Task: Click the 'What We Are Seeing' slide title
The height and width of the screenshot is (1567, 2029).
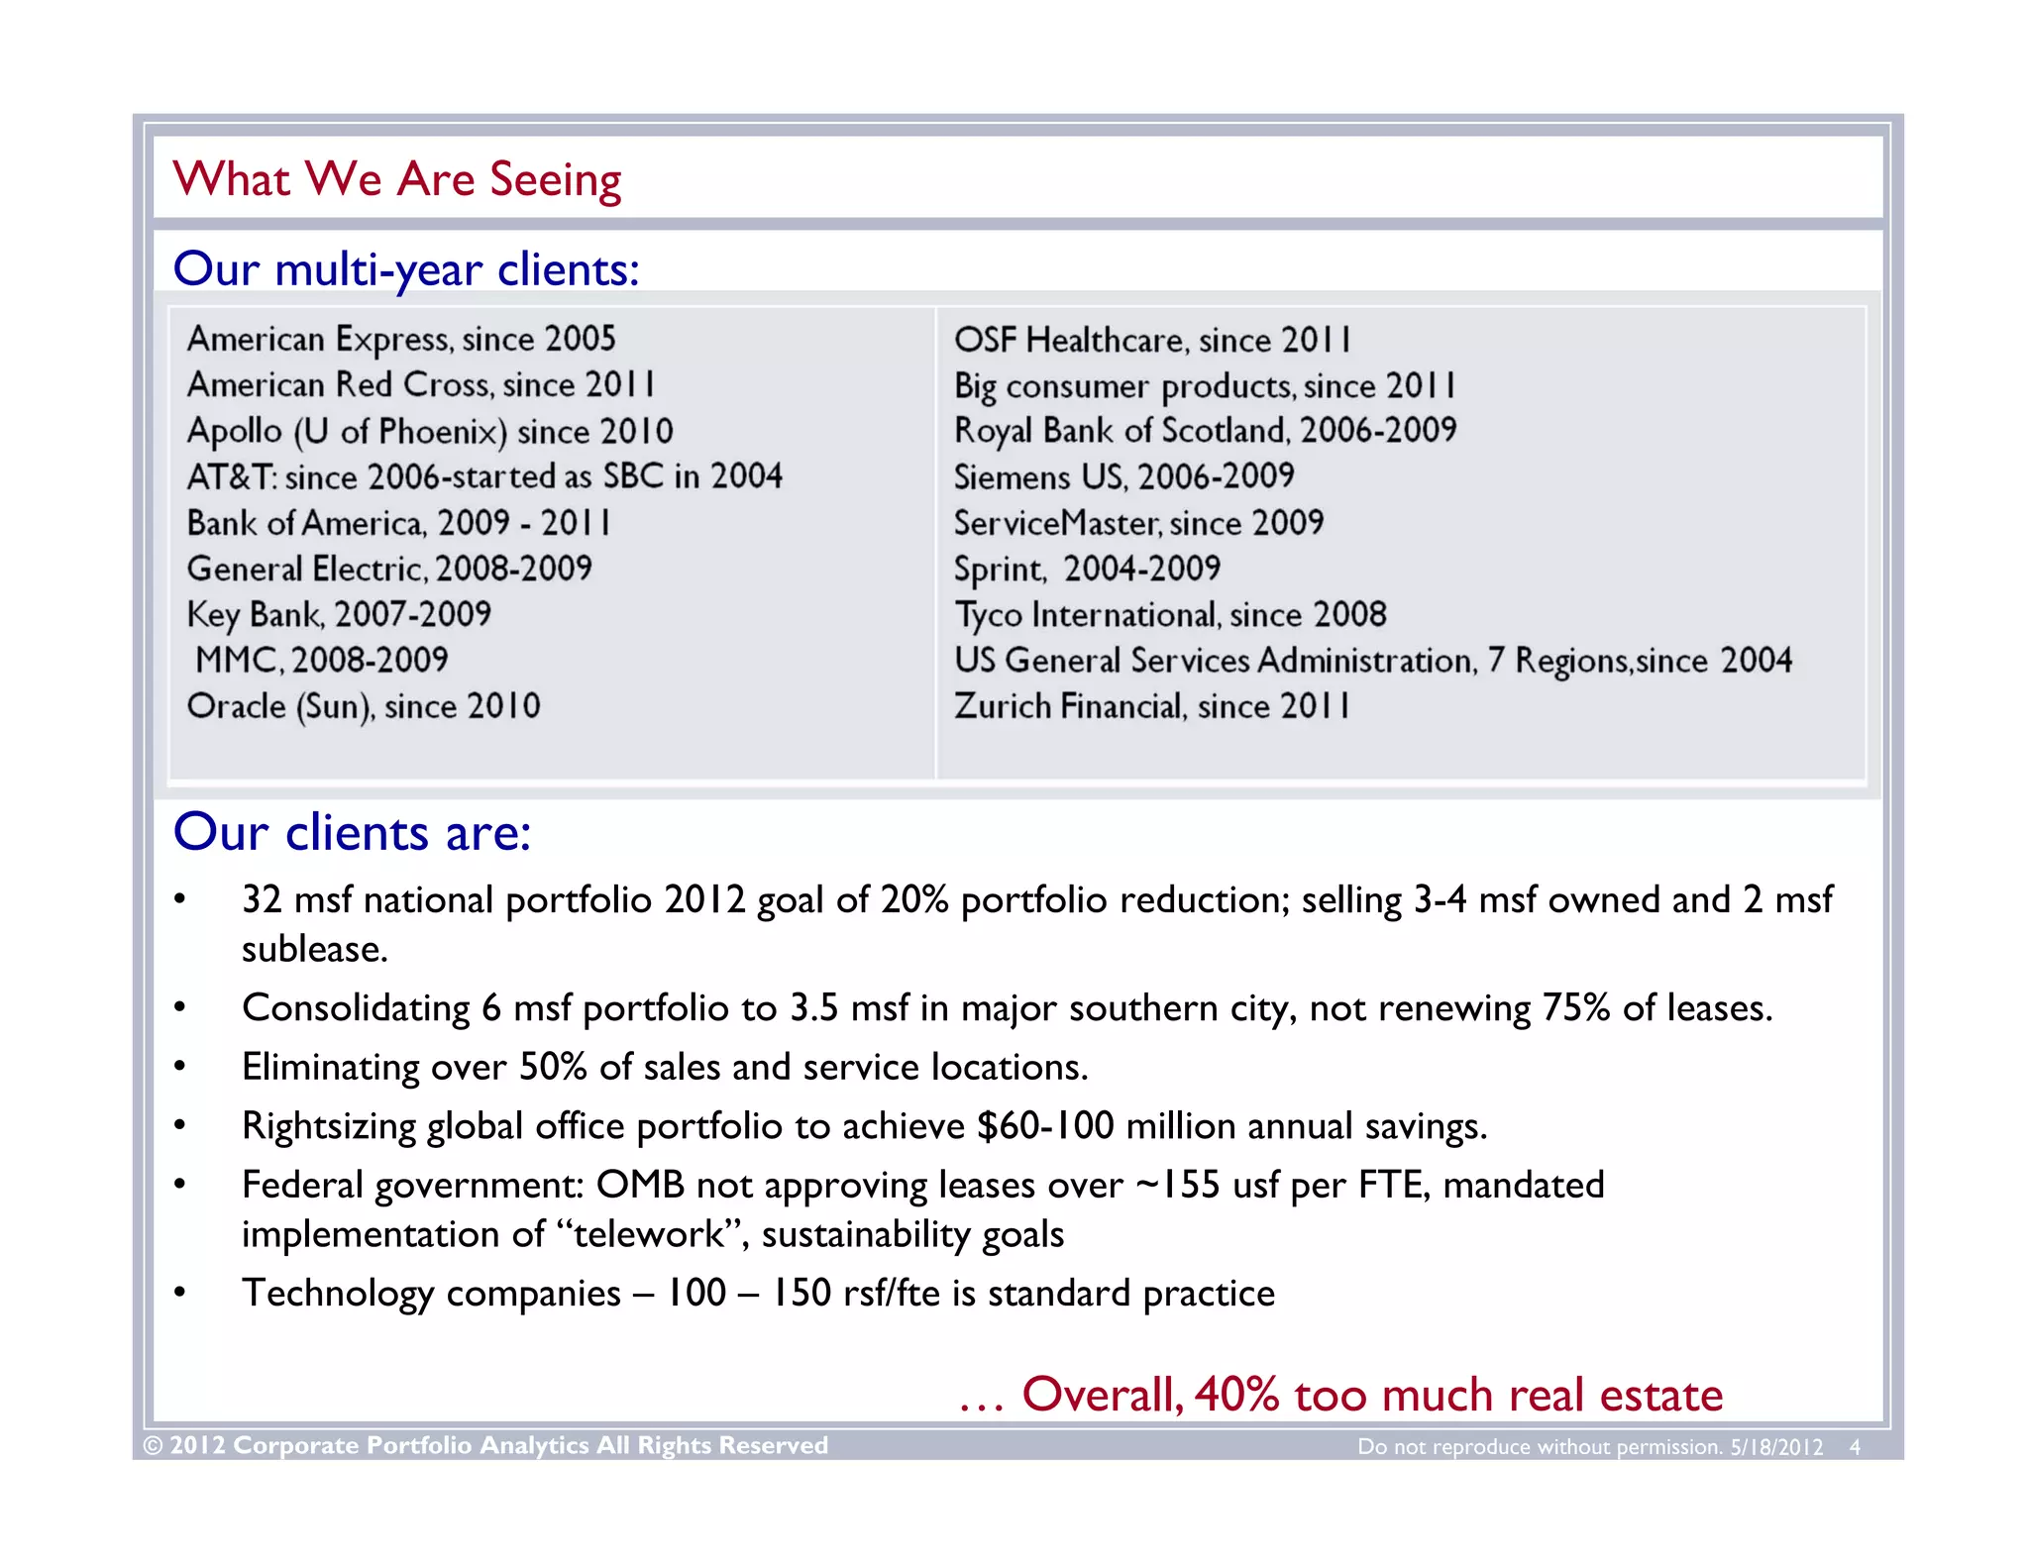Action: coord(396,179)
